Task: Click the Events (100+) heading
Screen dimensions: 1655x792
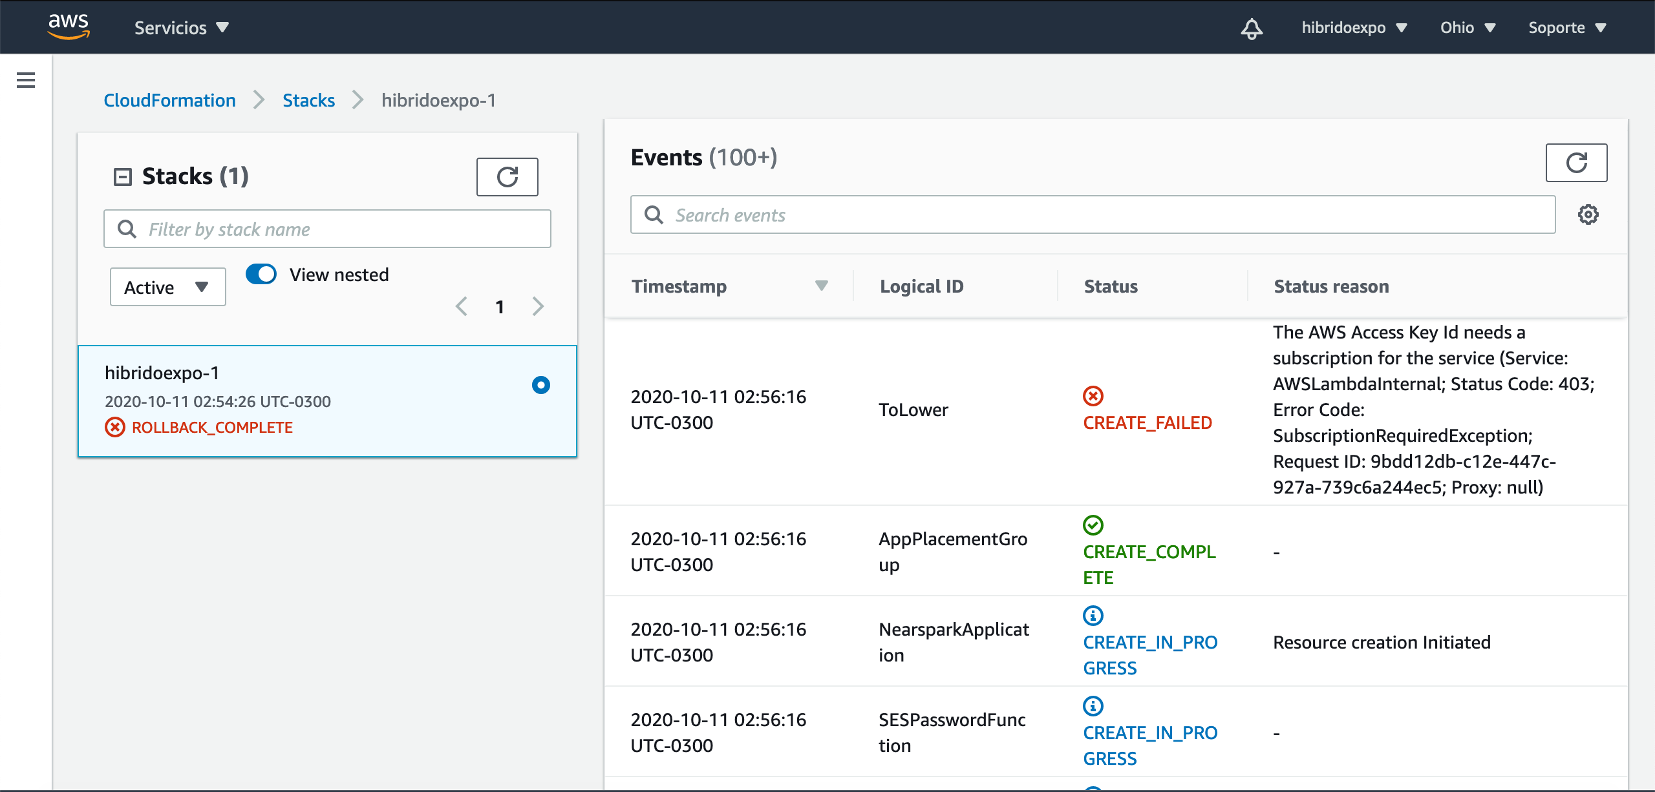Action: 704,157
